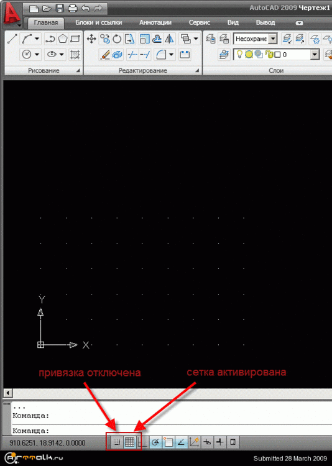Open the ribbon minimize options arrow

tap(299, 23)
